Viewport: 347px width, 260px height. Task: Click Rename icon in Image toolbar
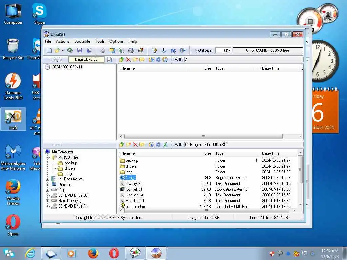(142, 60)
